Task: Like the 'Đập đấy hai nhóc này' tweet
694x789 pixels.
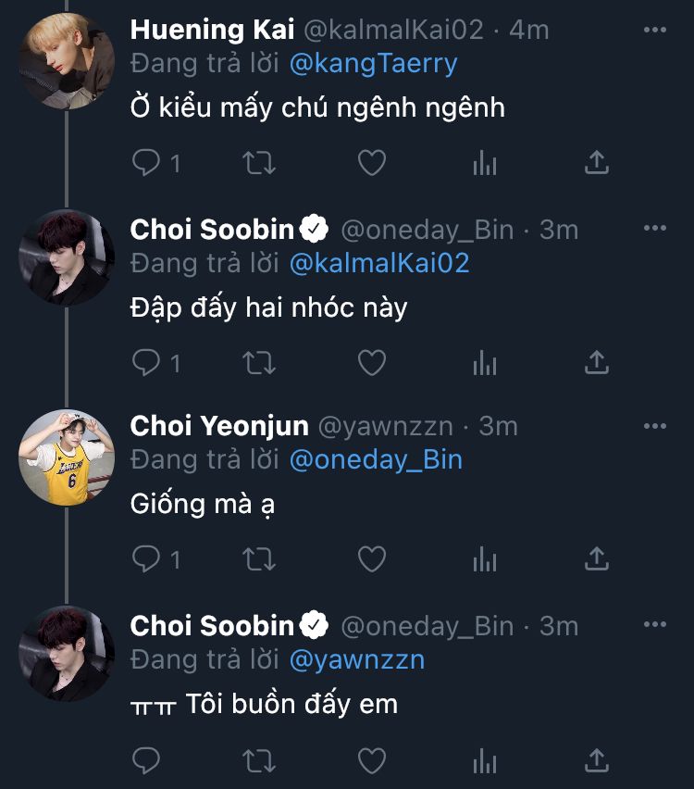Action: [x=371, y=363]
